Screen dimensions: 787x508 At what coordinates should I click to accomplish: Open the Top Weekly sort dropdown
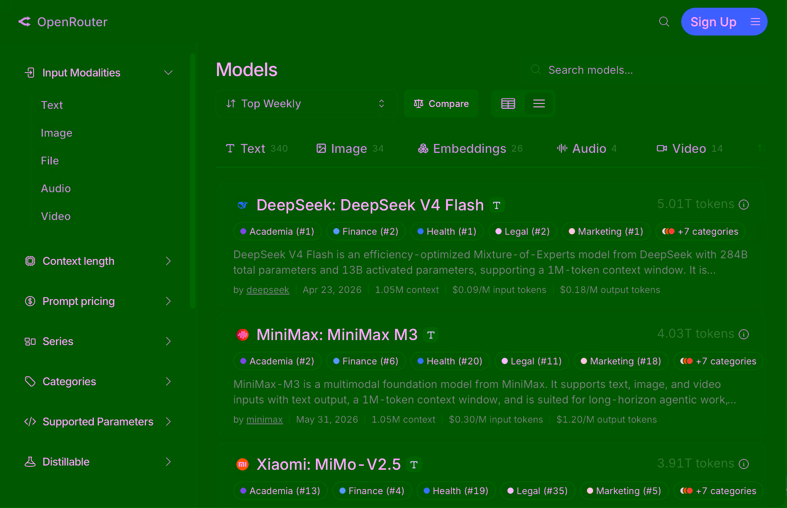306,103
